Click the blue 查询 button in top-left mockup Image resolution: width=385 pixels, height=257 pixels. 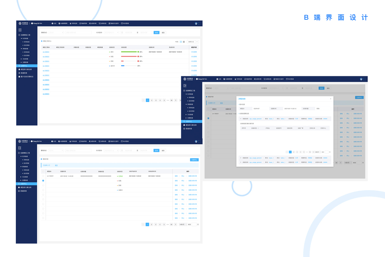coord(157,33)
